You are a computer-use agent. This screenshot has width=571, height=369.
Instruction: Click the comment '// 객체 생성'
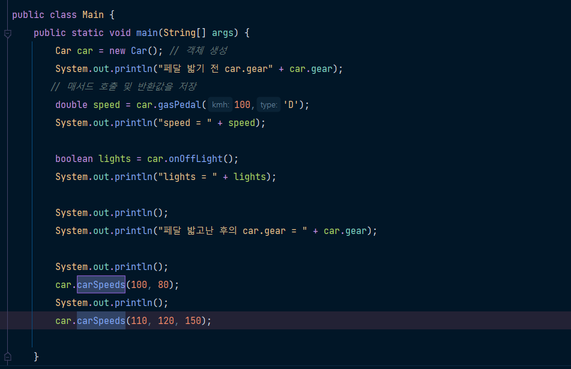pyautogui.click(x=199, y=50)
